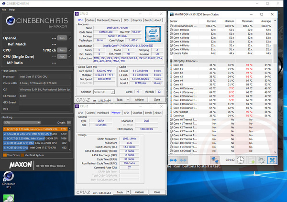Click the CPU-Z title bar icon of lower Memory window
The height and width of the screenshot is (202, 287).
[x=77, y=106]
